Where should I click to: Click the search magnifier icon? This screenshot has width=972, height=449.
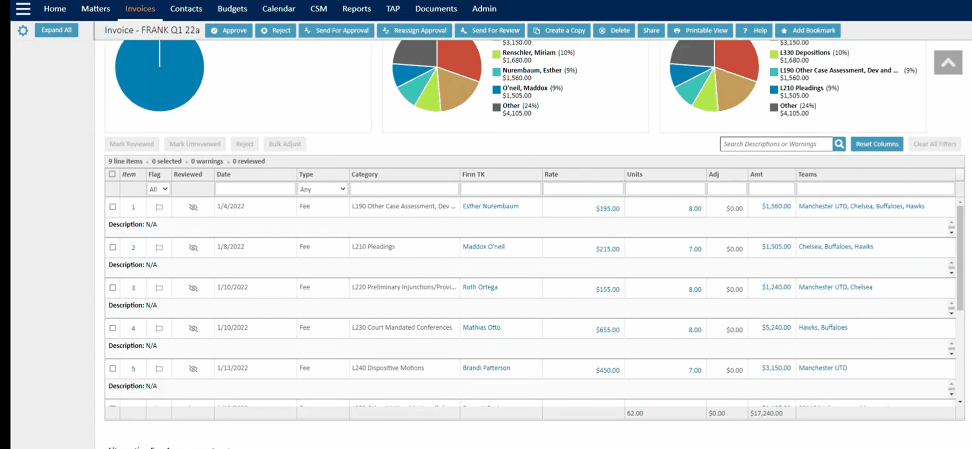click(x=839, y=144)
